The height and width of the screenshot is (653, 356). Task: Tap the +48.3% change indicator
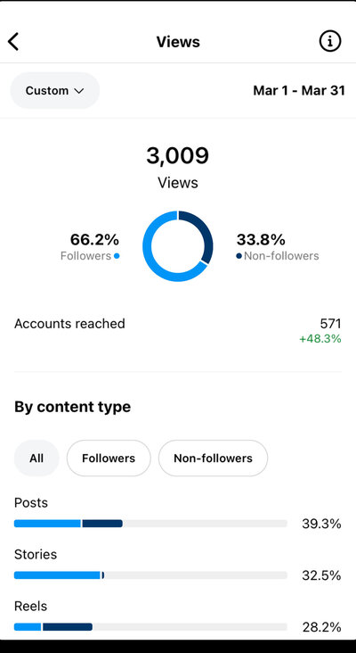[320, 339]
